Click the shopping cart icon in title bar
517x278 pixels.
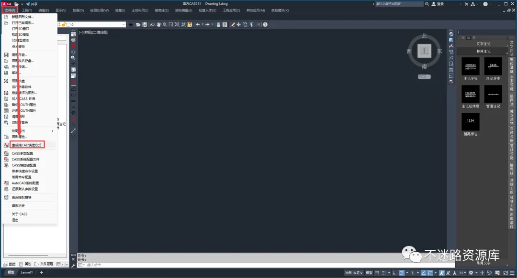click(x=466, y=4)
